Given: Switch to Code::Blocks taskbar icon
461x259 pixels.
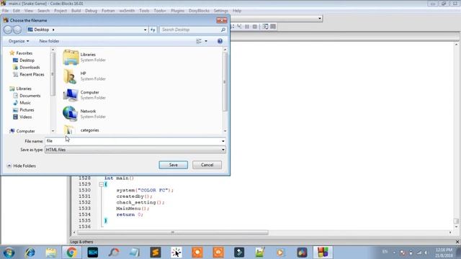Looking at the screenshot, I should click(323, 253).
